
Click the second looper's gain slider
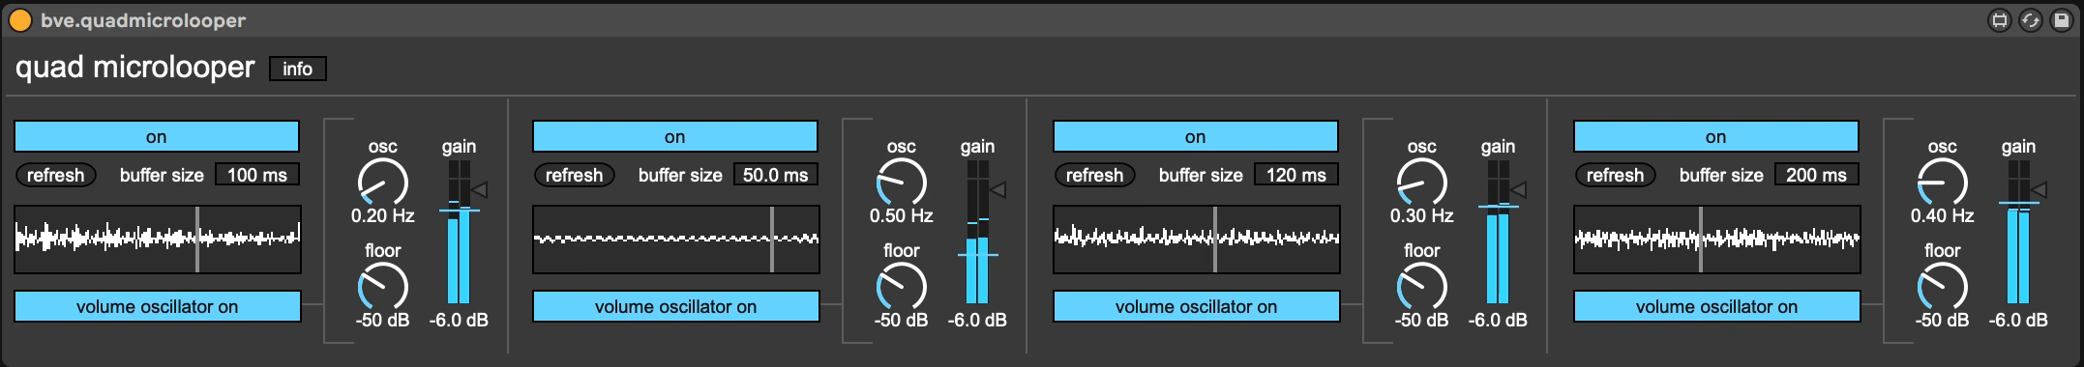click(x=977, y=232)
